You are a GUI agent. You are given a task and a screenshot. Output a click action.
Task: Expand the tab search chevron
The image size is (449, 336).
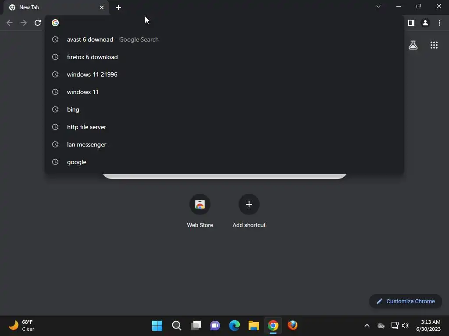(x=378, y=6)
